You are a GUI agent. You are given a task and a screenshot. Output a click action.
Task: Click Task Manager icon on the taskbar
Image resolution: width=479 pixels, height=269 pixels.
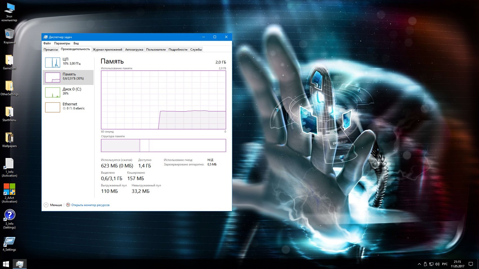pyautogui.click(x=19, y=264)
